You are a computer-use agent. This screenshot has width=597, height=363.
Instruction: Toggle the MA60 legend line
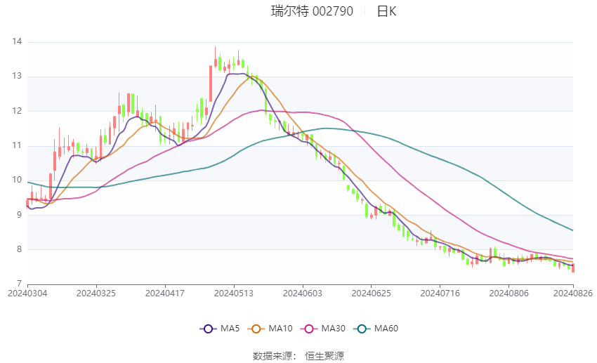[376, 329]
